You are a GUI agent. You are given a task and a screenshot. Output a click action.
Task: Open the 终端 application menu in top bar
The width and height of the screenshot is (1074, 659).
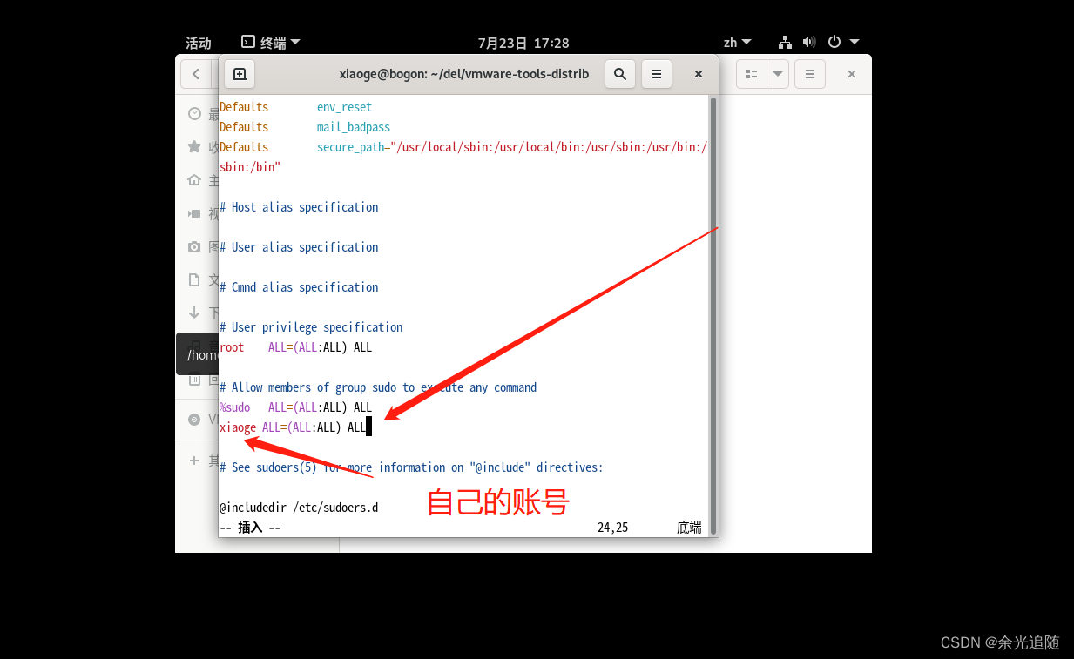coord(270,42)
